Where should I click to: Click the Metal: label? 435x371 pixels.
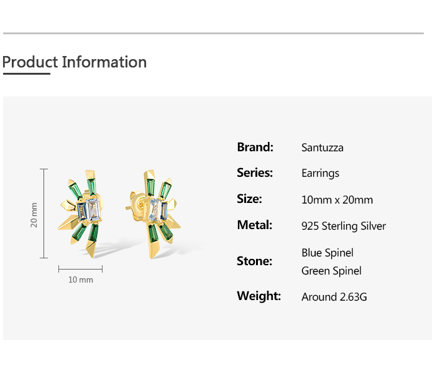[x=254, y=225]
